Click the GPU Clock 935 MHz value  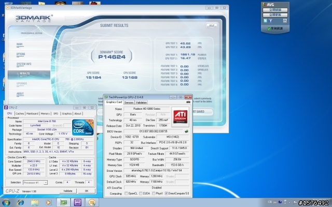coord(131,176)
